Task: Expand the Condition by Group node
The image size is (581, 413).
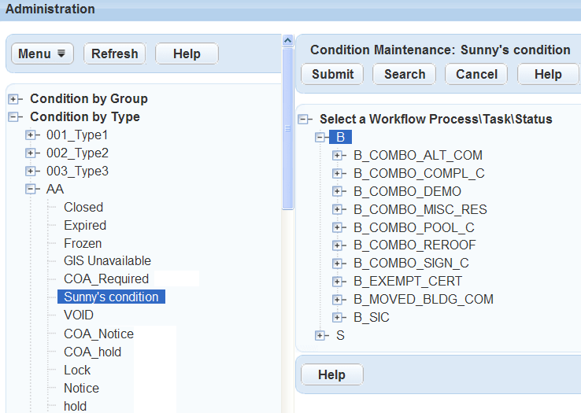Action: [x=14, y=99]
